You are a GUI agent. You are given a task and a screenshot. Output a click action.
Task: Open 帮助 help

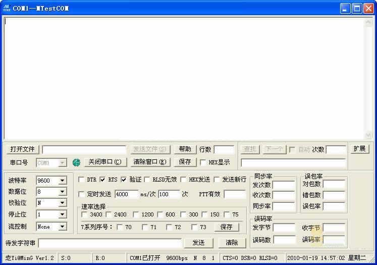(185, 149)
